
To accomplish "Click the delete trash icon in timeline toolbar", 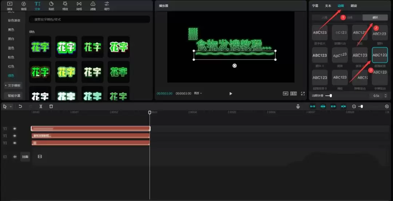I will [x=51, y=106].
